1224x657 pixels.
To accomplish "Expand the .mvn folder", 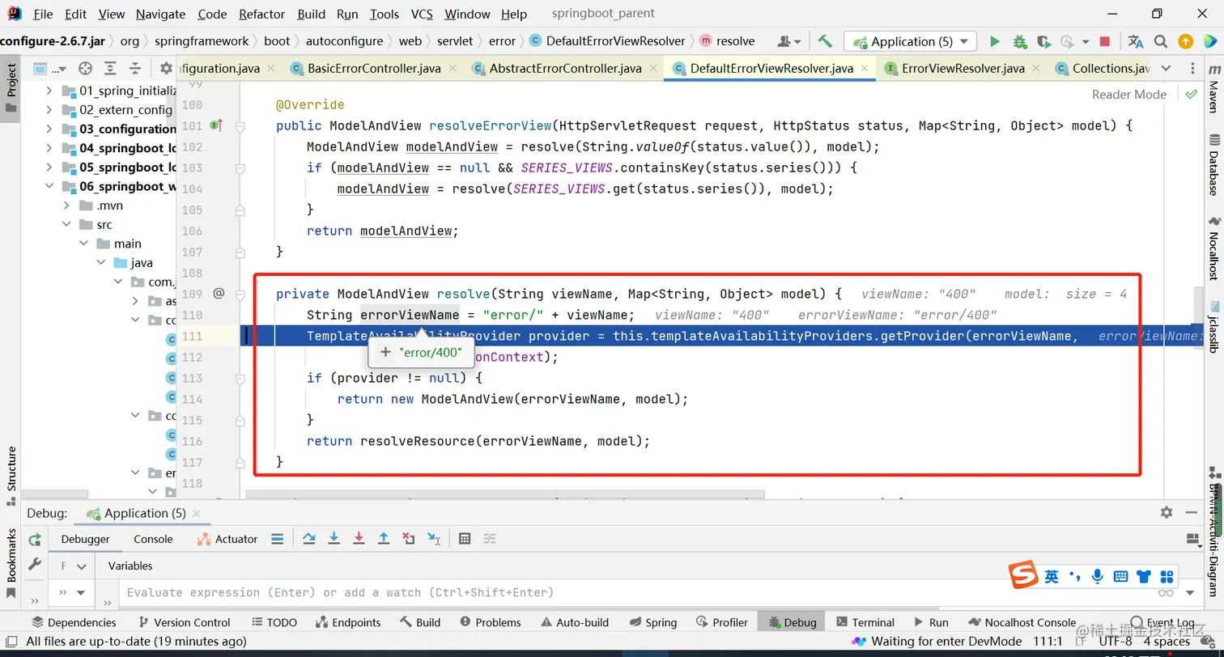I will [x=66, y=206].
